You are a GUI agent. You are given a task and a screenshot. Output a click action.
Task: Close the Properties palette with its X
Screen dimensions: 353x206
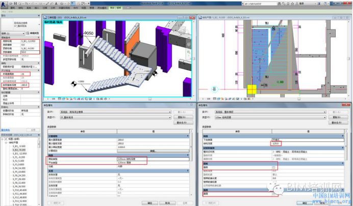click(x=39, y=15)
